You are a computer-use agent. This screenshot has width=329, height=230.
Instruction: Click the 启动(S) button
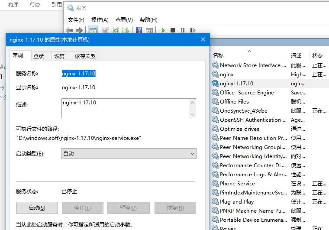tap(37, 208)
